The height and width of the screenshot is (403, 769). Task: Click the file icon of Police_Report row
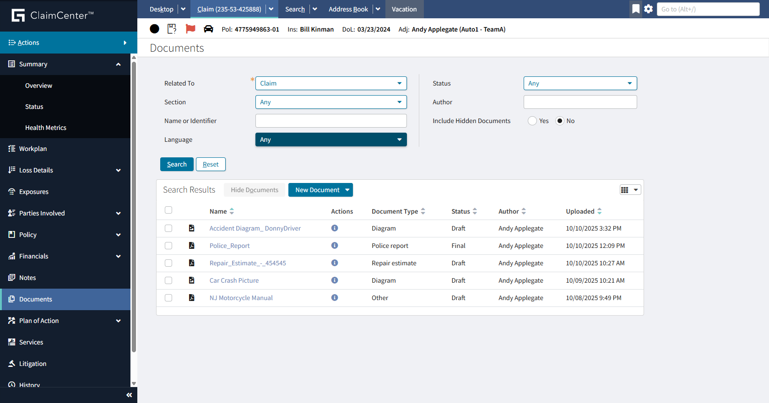coord(192,246)
